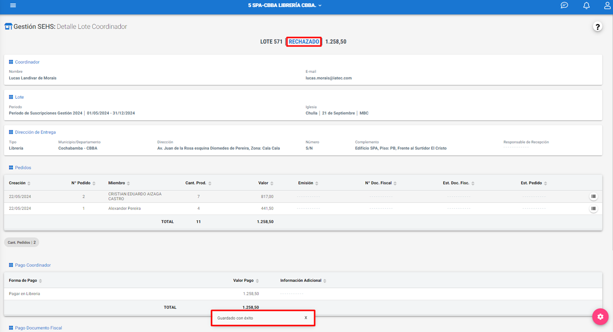
Task: Open details list icon for Alexander Pereira order
Action: pyautogui.click(x=593, y=208)
